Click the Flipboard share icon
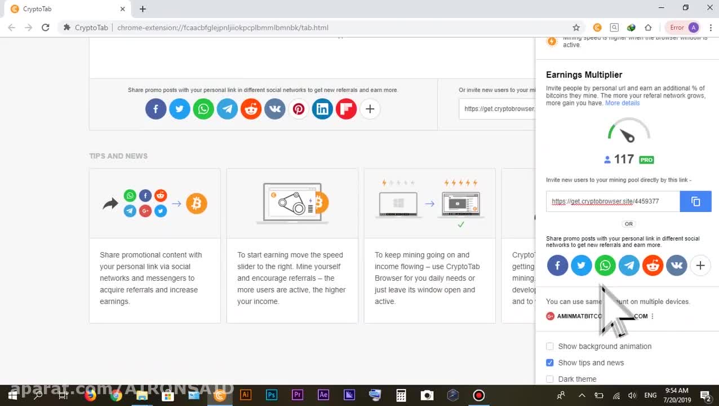 [x=346, y=109]
